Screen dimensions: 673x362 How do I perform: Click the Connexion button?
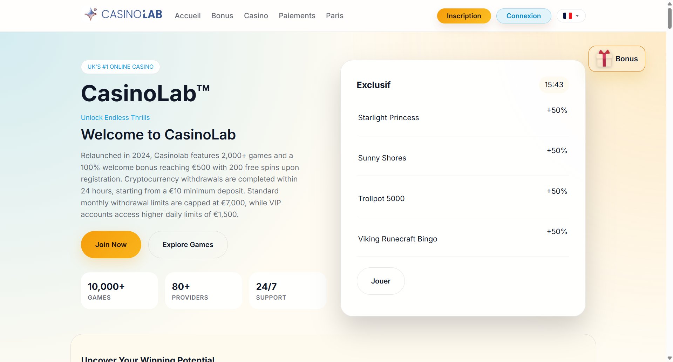(524, 16)
